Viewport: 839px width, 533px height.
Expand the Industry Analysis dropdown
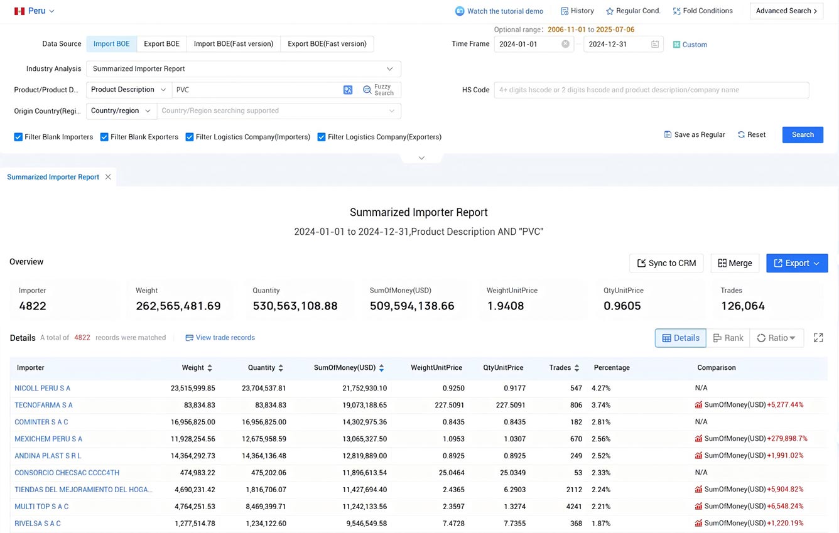(244, 69)
